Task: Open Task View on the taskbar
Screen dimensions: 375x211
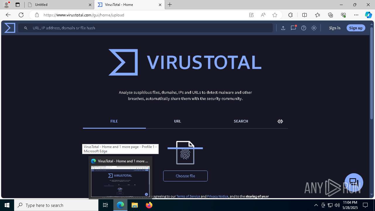Action: [x=106, y=205]
